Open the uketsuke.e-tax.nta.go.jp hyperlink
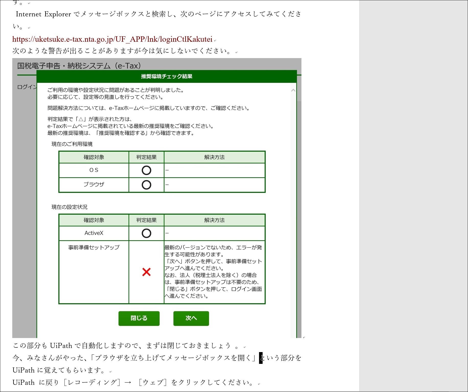This screenshot has height=392, width=468. click(x=112, y=39)
